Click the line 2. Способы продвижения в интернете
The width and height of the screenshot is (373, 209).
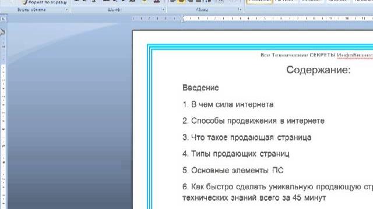pyautogui.click(x=254, y=121)
